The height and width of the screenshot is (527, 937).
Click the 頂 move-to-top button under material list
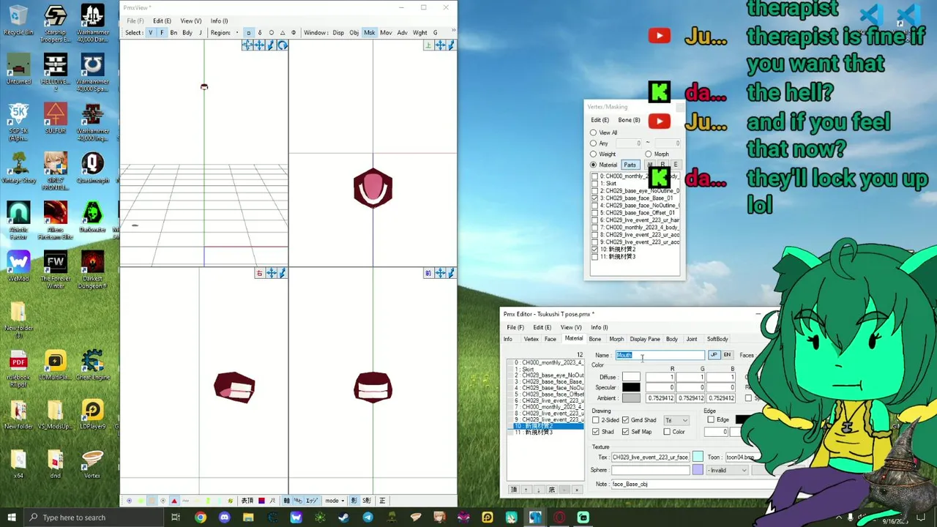click(x=513, y=490)
